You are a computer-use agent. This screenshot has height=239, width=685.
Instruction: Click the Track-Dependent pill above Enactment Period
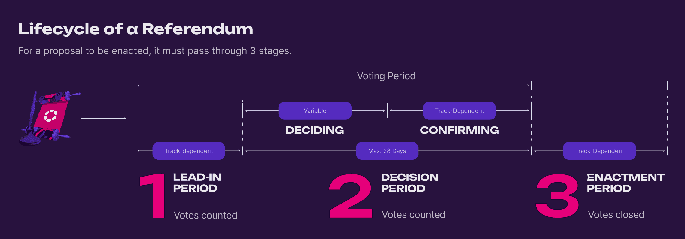click(x=599, y=151)
